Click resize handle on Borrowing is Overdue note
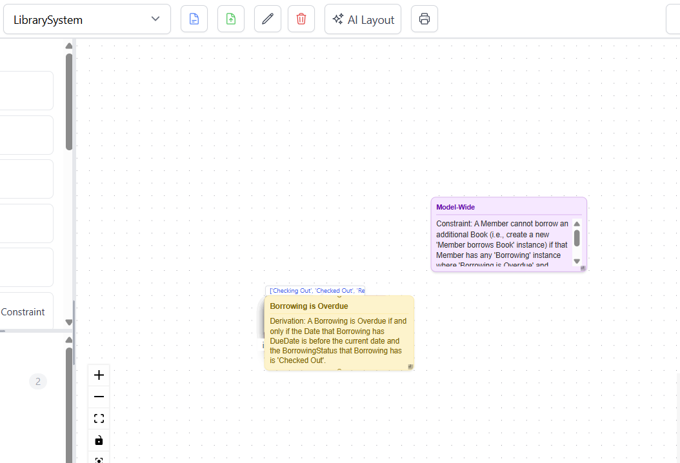Viewport: 680px width, 463px height. (x=410, y=366)
